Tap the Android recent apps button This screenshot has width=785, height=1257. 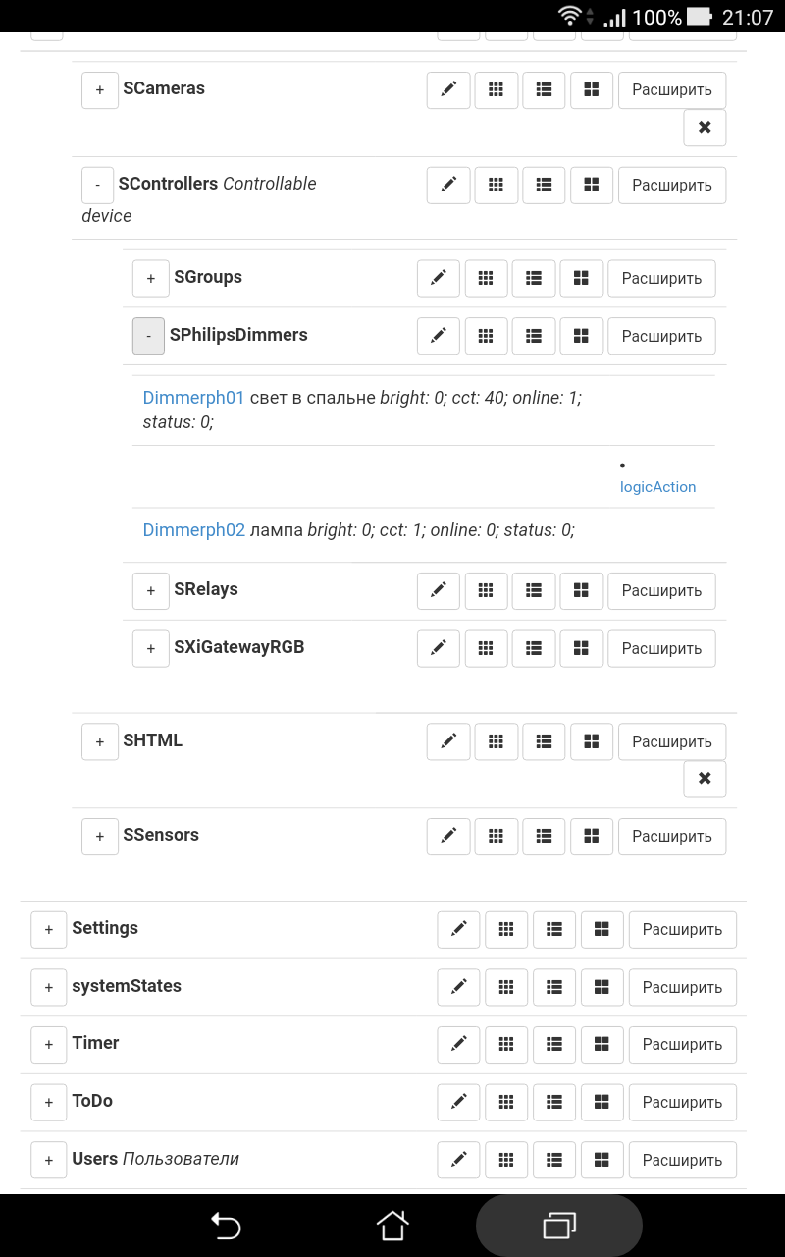[x=559, y=1226]
